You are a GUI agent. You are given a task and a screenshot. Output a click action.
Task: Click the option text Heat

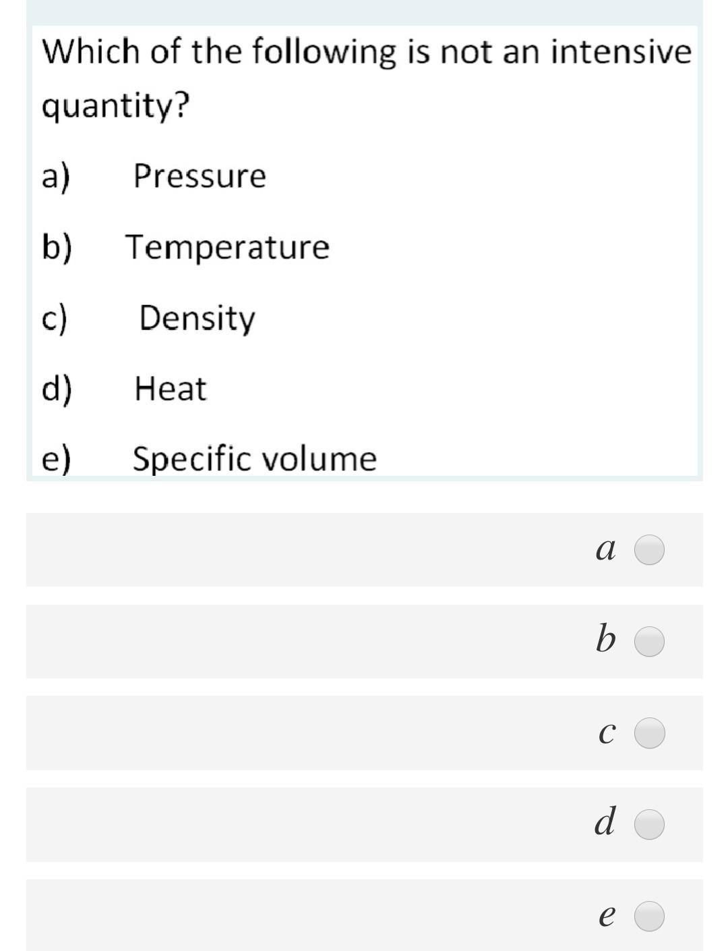click(169, 387)
